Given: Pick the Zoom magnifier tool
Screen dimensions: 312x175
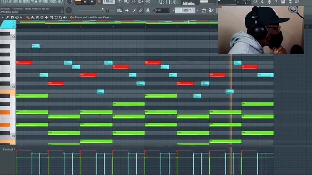Looking at the screenshot, I should tap(60, 17).
